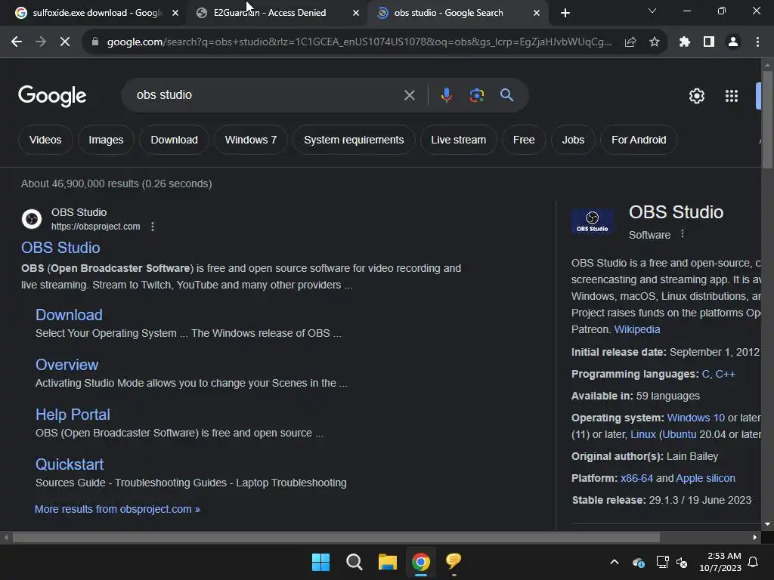Screen dimensions: 774x580
Task: Open File Explorer from taskbar
Action: (x=388, y=562)
